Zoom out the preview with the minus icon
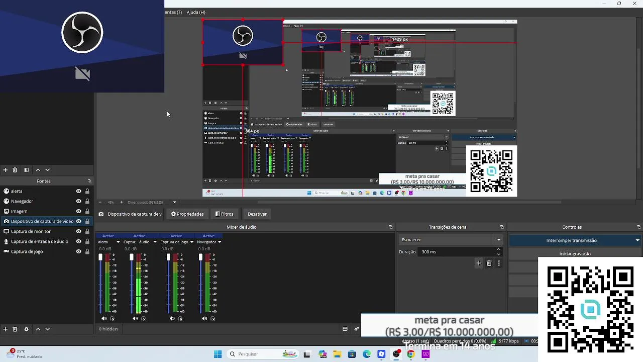 [99, 202]
